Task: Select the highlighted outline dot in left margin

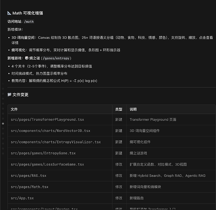Action: [x=3, y=123]
